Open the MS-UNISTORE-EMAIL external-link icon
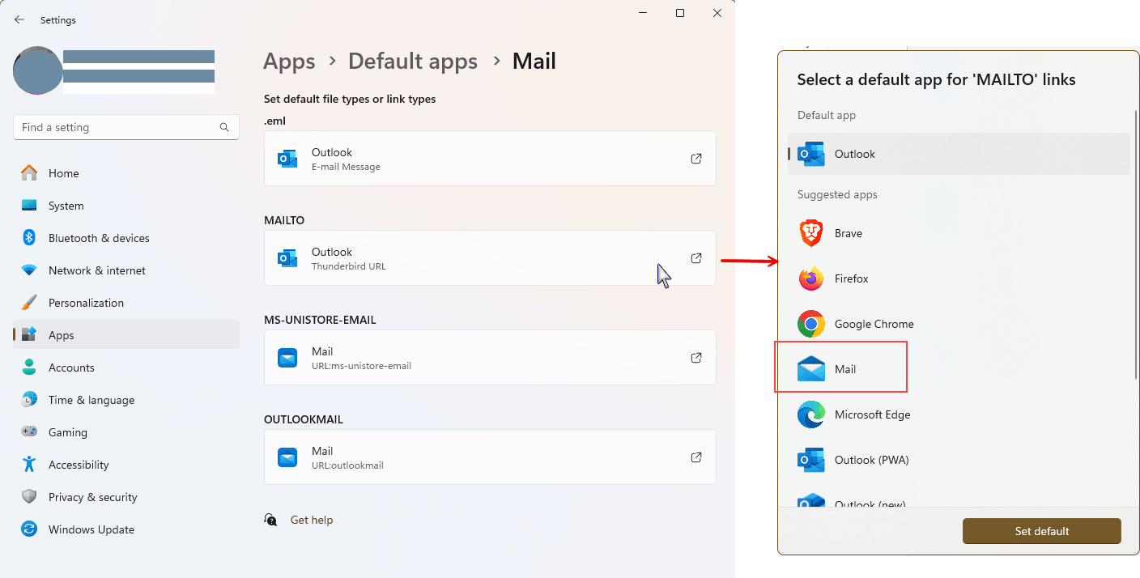Image resolution: width=1140 pixels, height=578 pixels. tap(696, 358)
